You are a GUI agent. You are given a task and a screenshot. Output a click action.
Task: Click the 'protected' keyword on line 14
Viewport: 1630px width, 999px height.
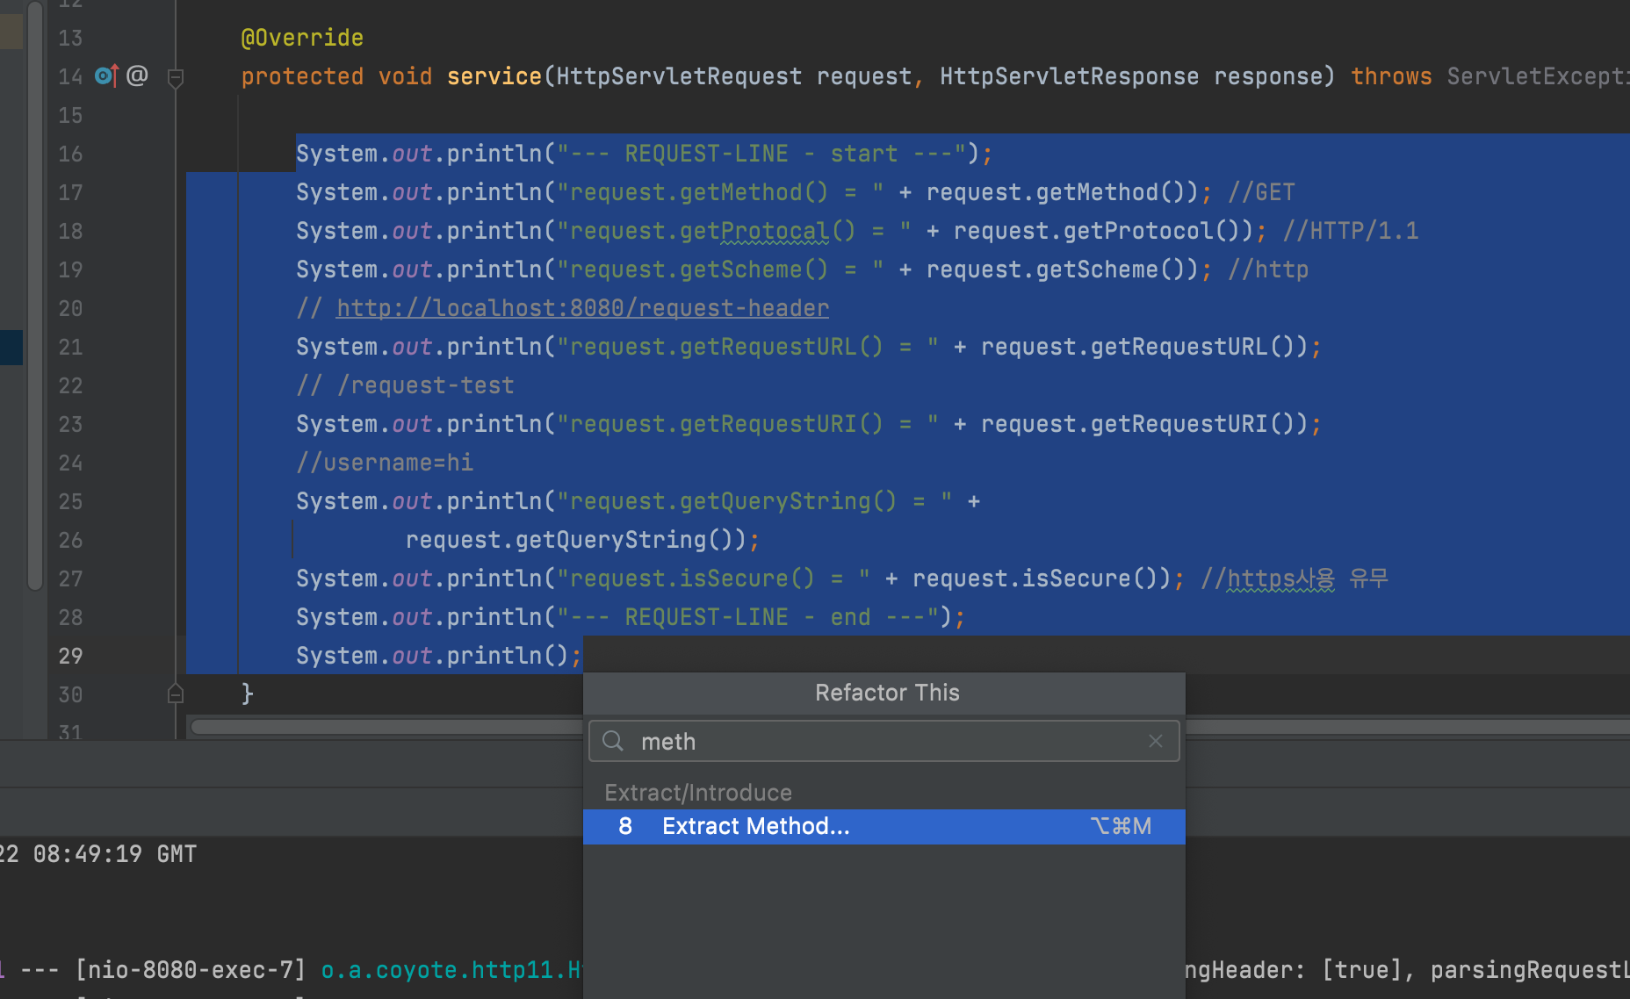[302, 76]
